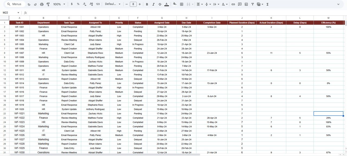The height and width of the screenshot is (156, 347).
Task: Open the Default font family dropdown
Action: tap(112, 4)
